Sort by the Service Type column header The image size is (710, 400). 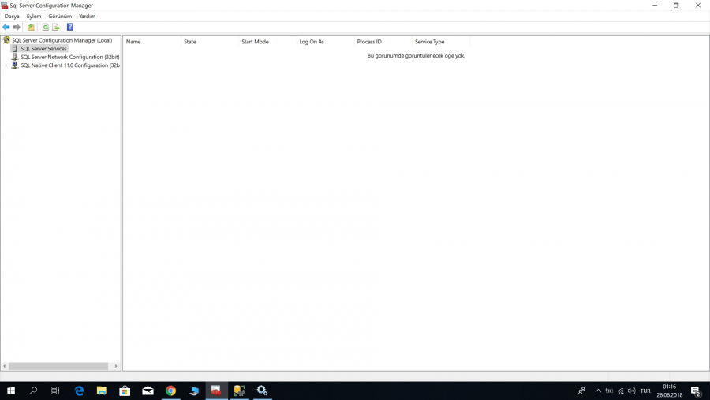tap(441, 42)
